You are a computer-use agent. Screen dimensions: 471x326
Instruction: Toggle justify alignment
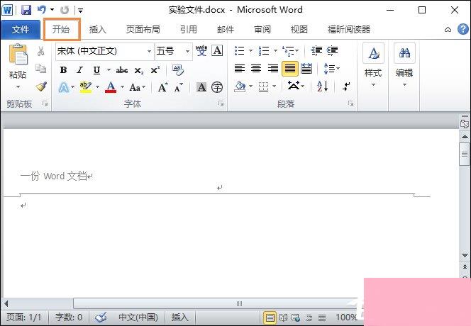[x=290, y=69]
